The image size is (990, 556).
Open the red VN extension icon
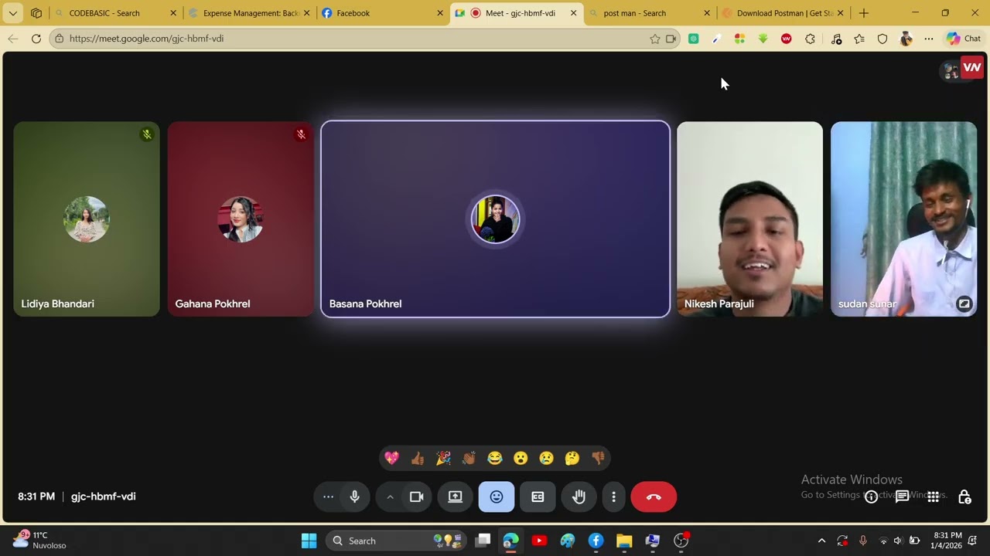click(787, 39)
